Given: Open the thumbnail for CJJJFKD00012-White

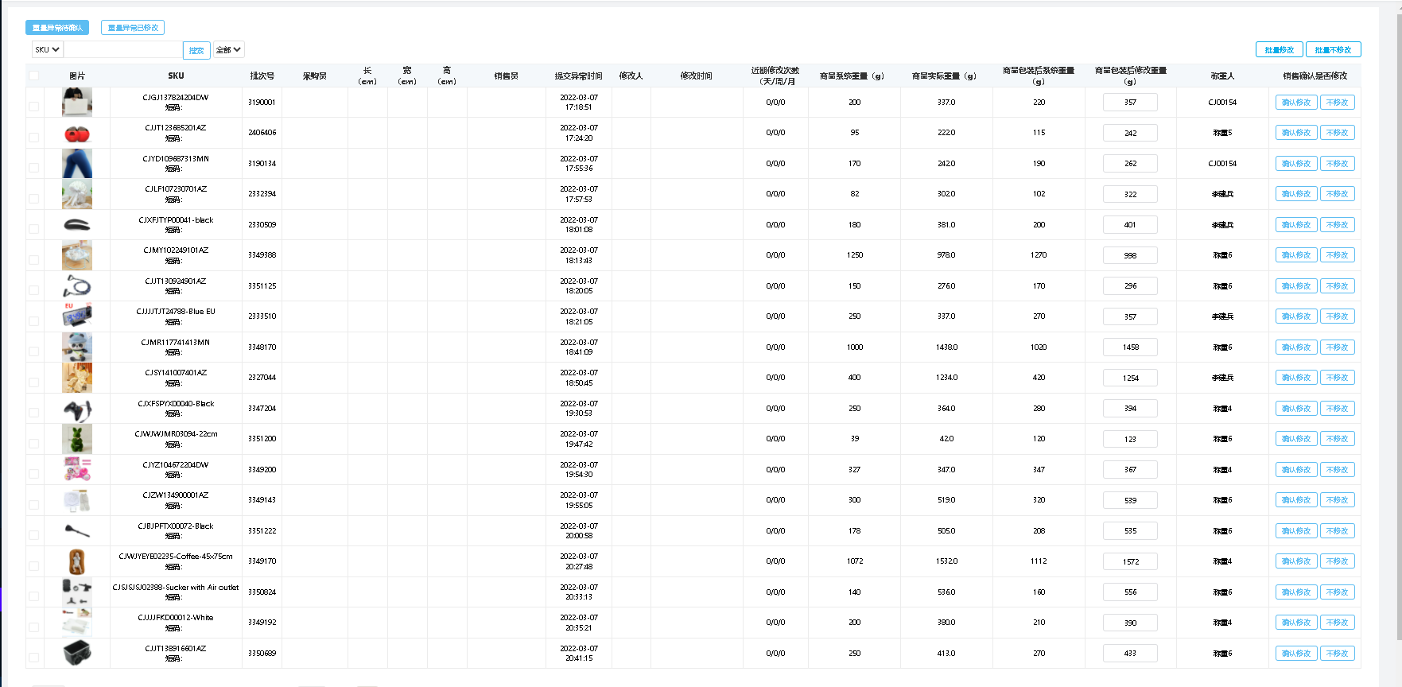Looking at the screenshot, I should tap(77, 623).
